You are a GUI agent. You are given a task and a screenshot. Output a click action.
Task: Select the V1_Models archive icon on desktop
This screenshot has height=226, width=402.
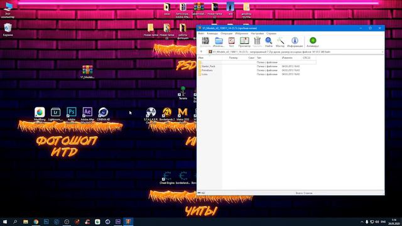(87, 72)
